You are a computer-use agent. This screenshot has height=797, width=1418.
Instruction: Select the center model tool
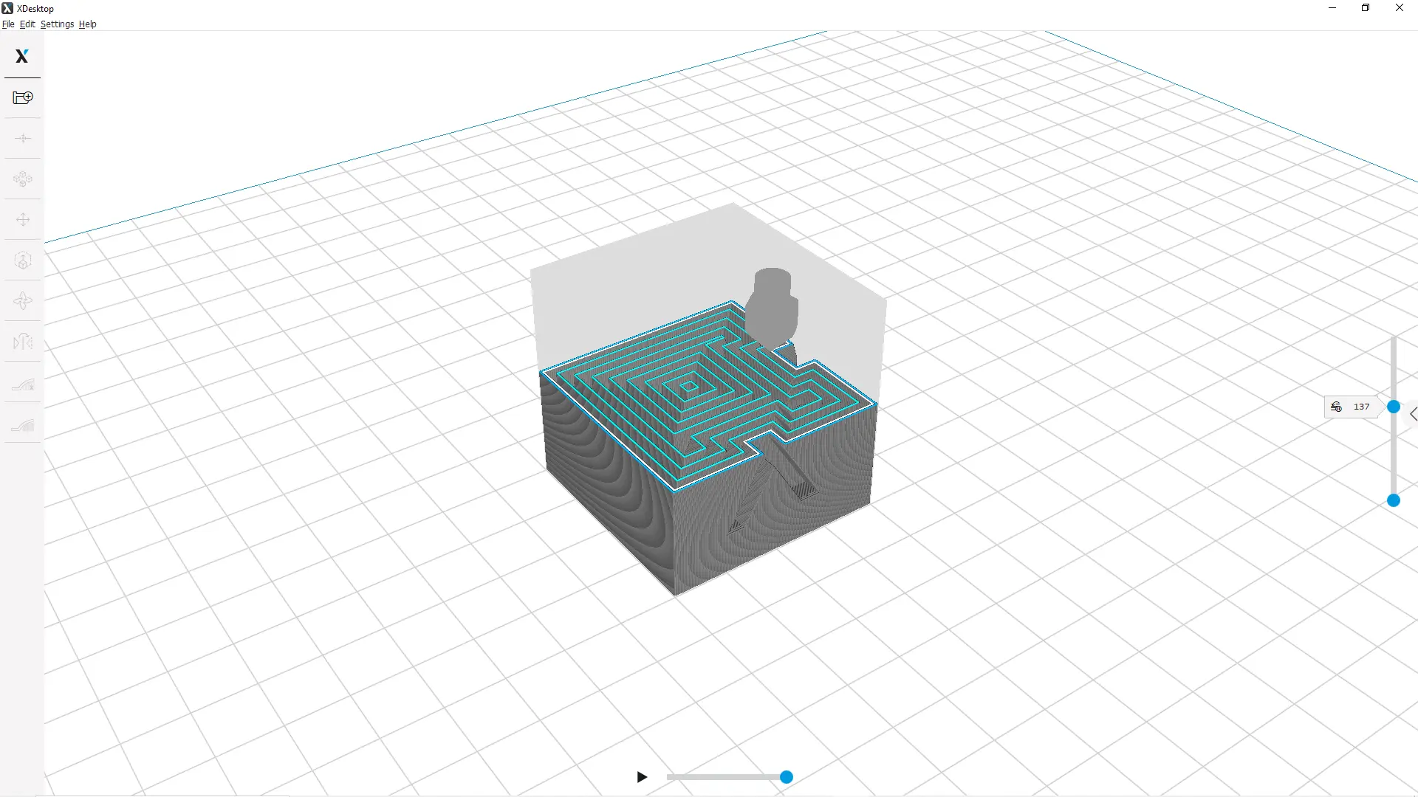point(23,138)
